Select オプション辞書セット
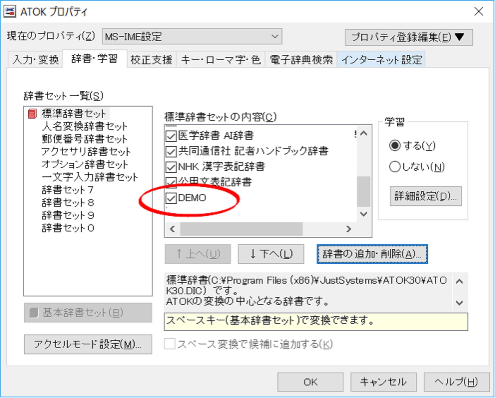 pyautogui.click(x=85, y=164)
